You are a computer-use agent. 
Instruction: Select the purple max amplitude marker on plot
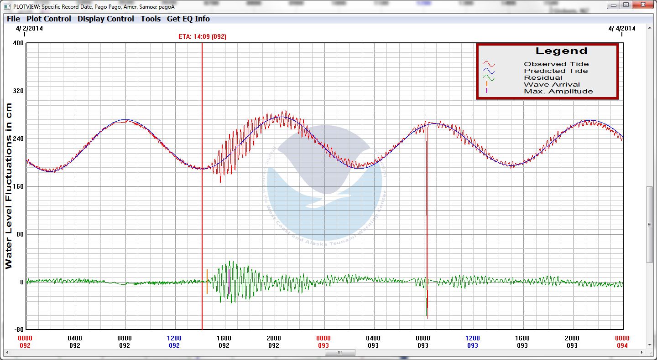pos(229,281)
